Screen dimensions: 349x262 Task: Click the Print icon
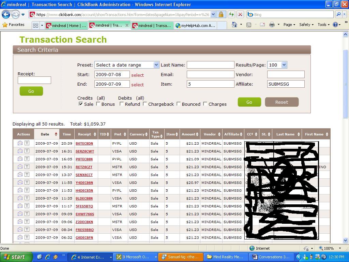coord(272,25)
